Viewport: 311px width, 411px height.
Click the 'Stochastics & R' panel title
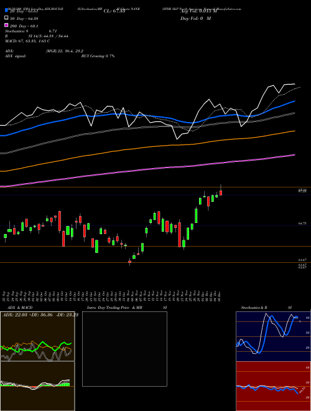tap(254, 308)
